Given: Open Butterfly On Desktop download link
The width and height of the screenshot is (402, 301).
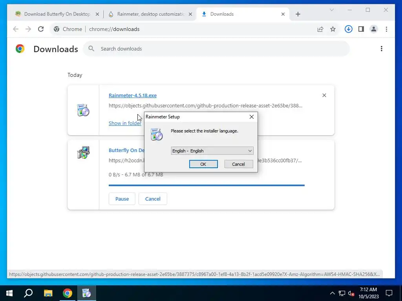Looking at the screenshot, I should pyautogui.click(x=127, y=150).
